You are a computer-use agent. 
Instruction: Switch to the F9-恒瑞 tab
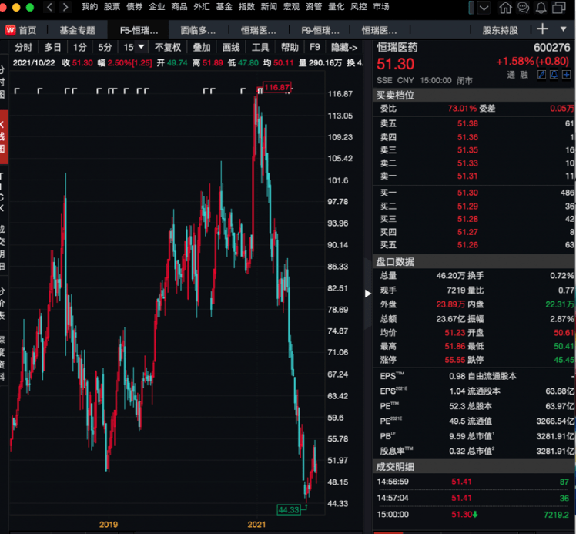[320, 30]
